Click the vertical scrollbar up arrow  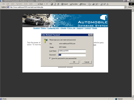133,10
